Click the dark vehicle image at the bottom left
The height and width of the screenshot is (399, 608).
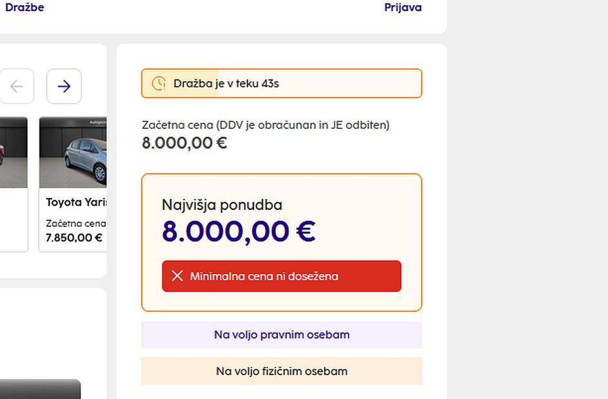pos(40,389)
